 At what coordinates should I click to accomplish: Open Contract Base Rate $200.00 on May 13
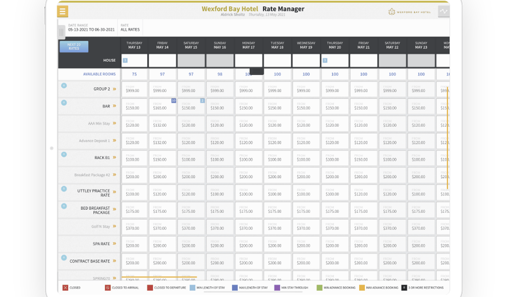(134, 261)
